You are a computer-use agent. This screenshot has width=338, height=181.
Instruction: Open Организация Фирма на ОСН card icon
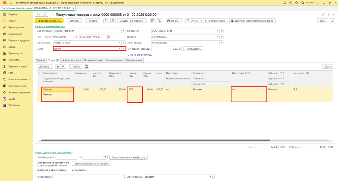click(123, 43)
